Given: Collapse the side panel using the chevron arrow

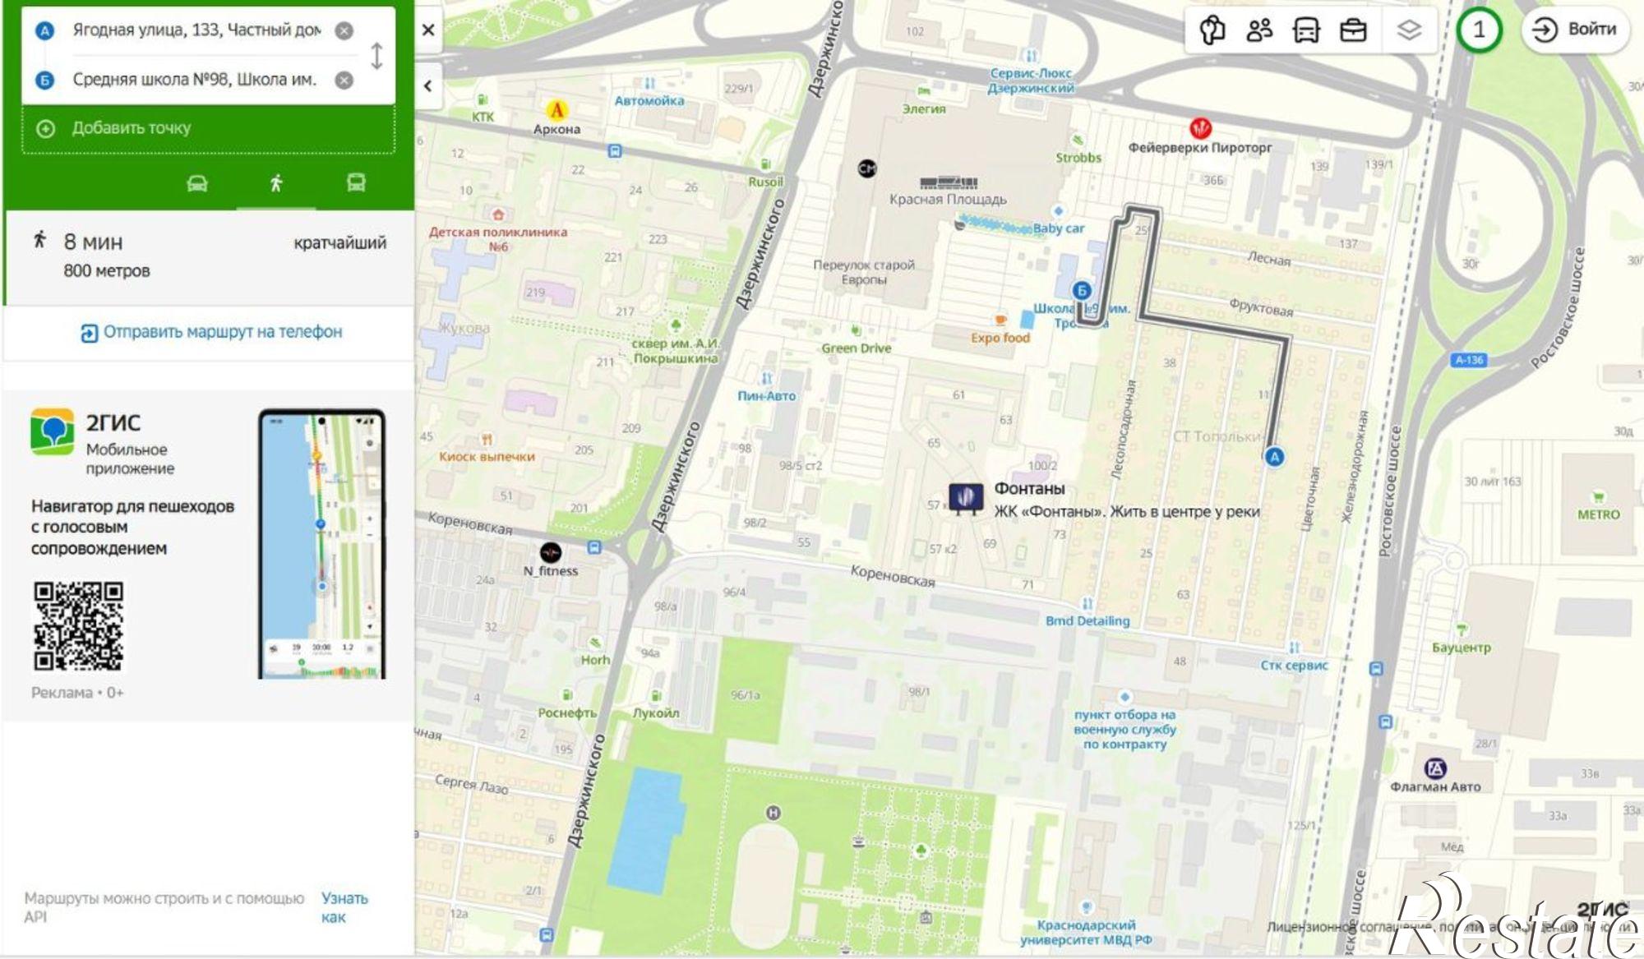Looking at the screenshot, I should (x=427, y=85).
